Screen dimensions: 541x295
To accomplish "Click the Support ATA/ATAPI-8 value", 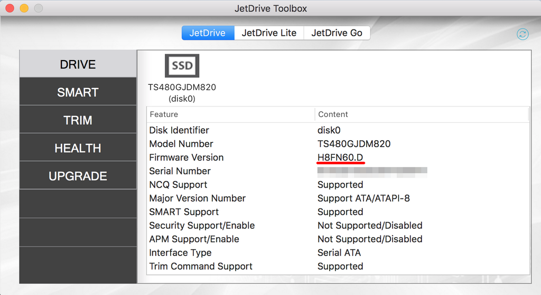I will tap(363, 199).
